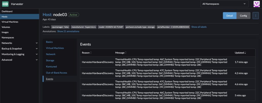
Task: Open the user avatar menu
Action: click(x=256, y=4)
